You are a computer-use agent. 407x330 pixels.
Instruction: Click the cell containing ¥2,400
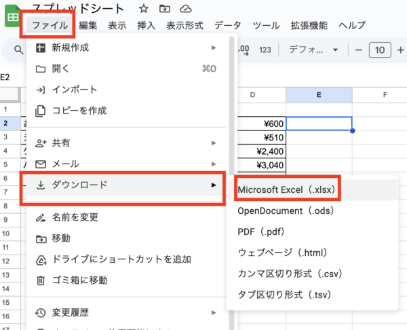pos(262,151)
